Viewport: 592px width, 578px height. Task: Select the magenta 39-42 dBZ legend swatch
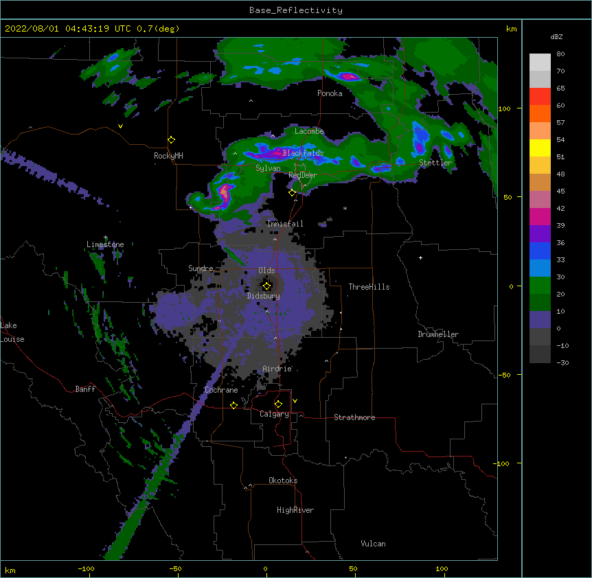click(540, 216)
